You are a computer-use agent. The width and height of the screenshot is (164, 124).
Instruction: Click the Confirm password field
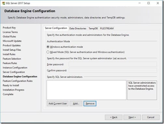click(113, 70)
